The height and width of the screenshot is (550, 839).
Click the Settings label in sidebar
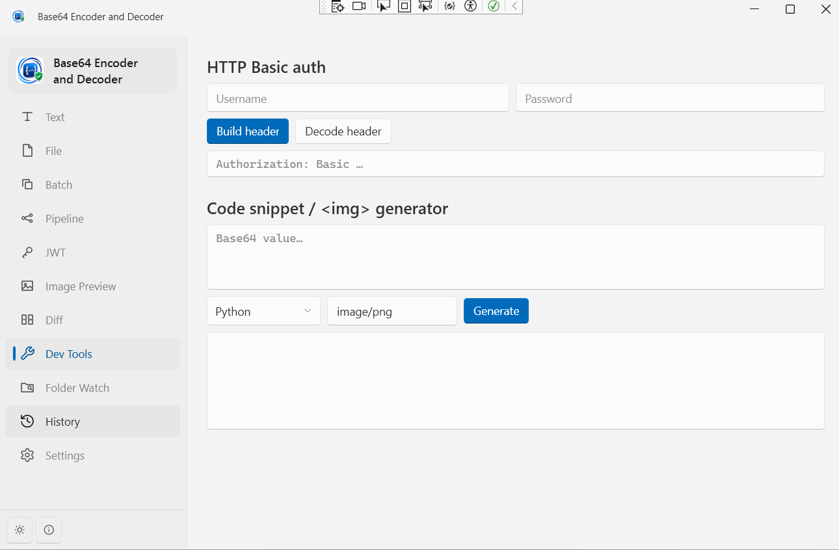tap(65, 456)
